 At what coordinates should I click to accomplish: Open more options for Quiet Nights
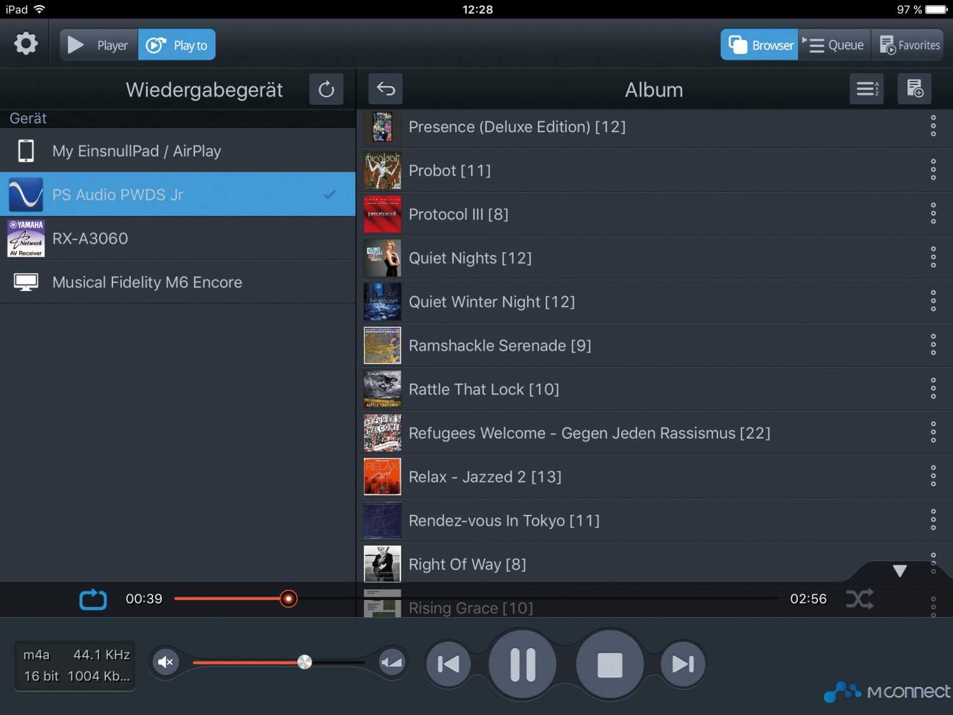(933, 257)
